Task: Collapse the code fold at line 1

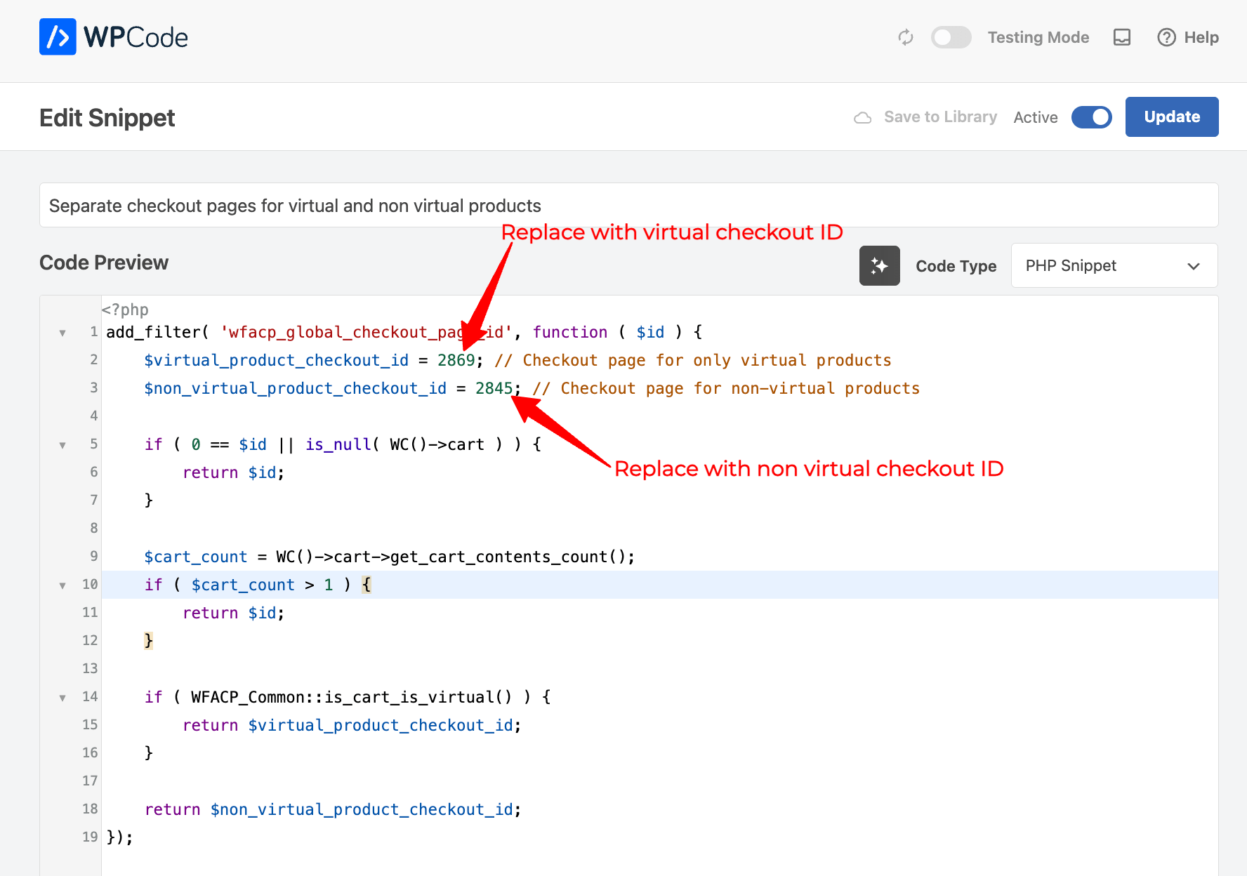Action: point(62,333)
